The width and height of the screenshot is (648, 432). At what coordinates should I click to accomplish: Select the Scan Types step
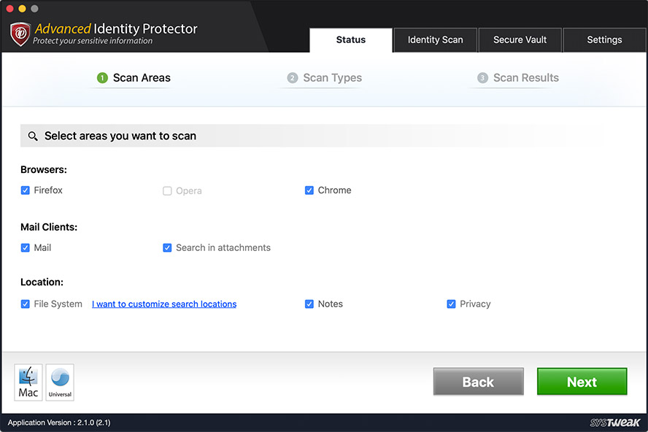pyautogui.click(x=325, y=78)
